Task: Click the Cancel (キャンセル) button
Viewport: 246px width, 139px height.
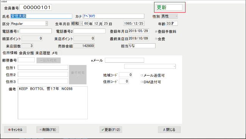Action: click(15, 130)
